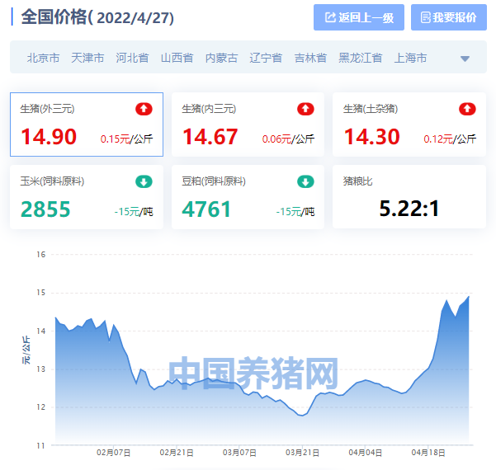Open the 生猪(内三元) card title

coord(209,109)
